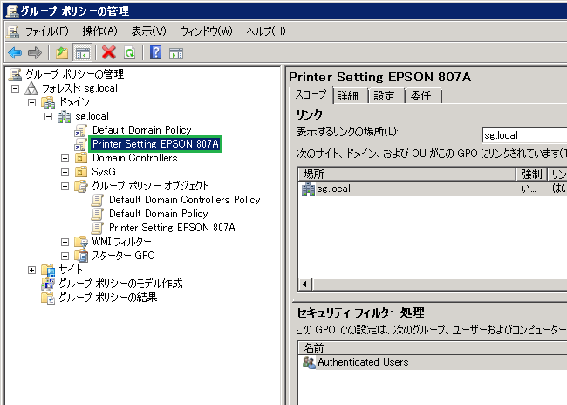Viewport: 567px width, 405px height.
Task: Collapse the ドメイン node
Action: click(x=31, y=102)
